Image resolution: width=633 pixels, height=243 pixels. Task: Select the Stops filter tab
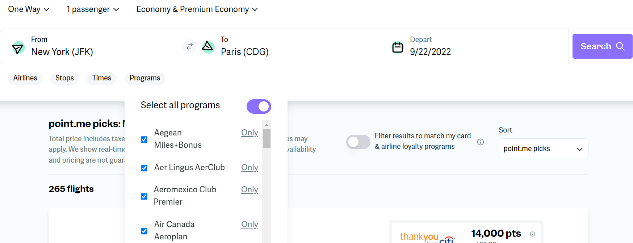(x=64, y=78)
